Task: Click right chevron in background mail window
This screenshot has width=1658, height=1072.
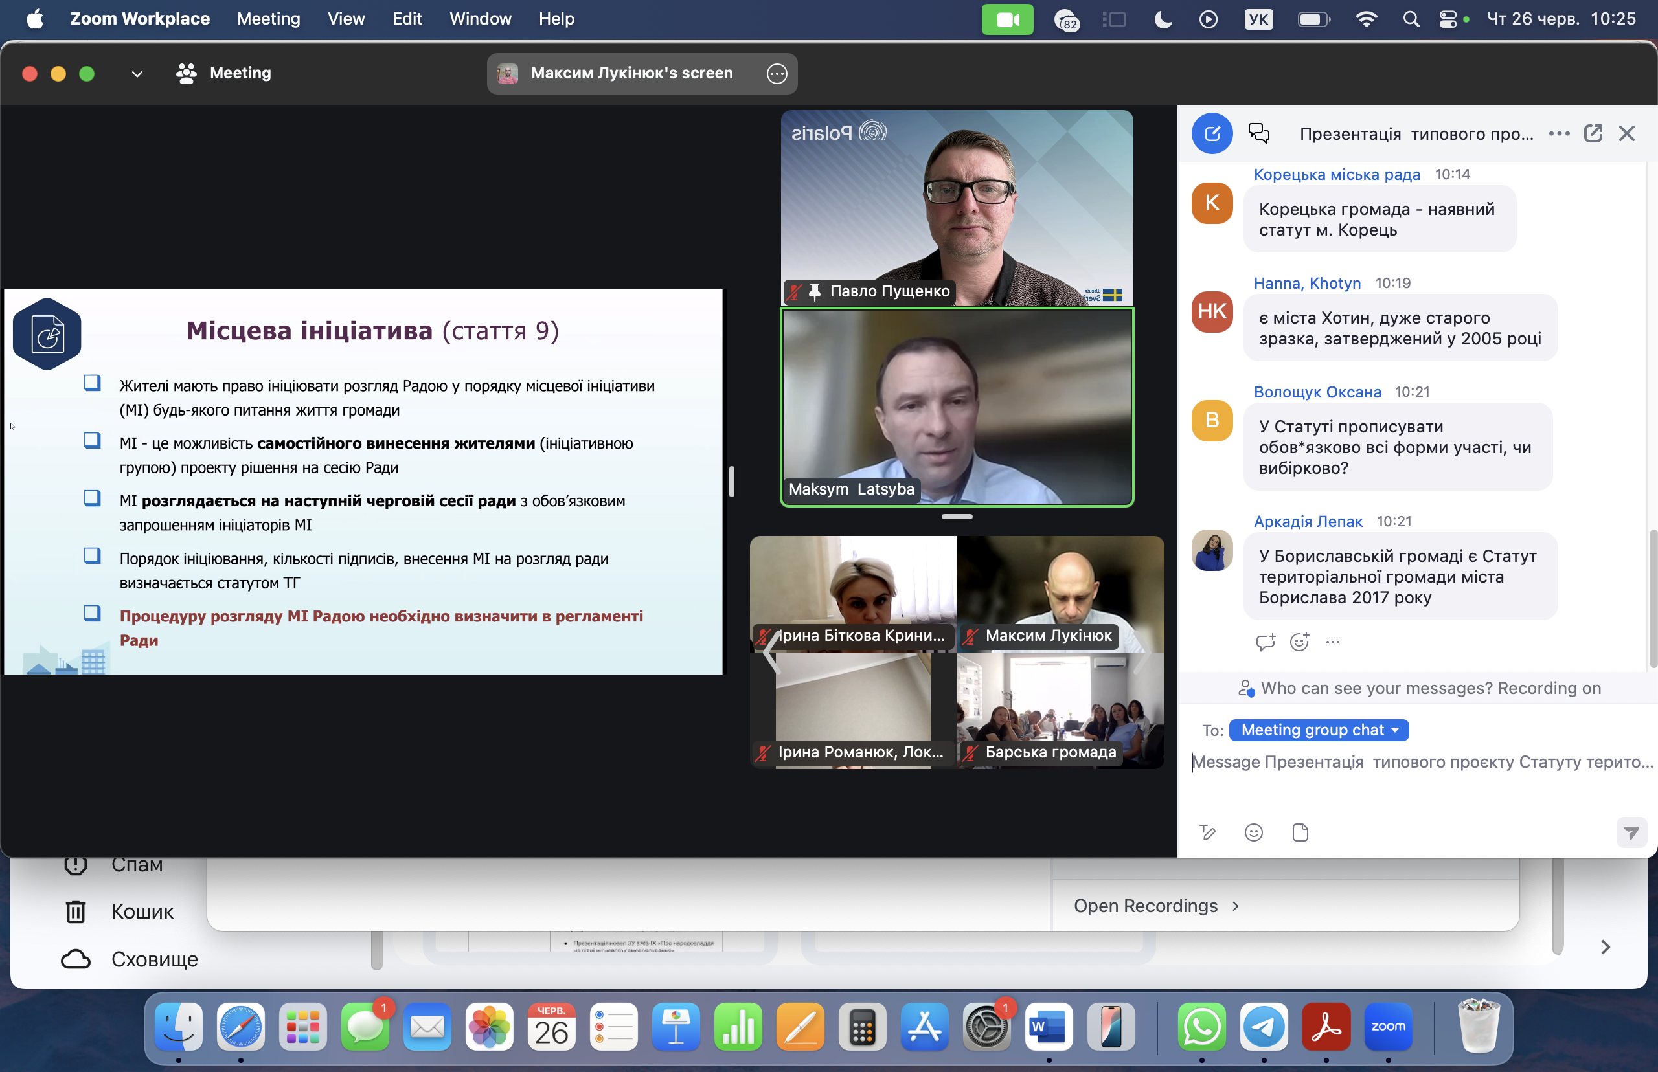Action: pos(1605,946)
